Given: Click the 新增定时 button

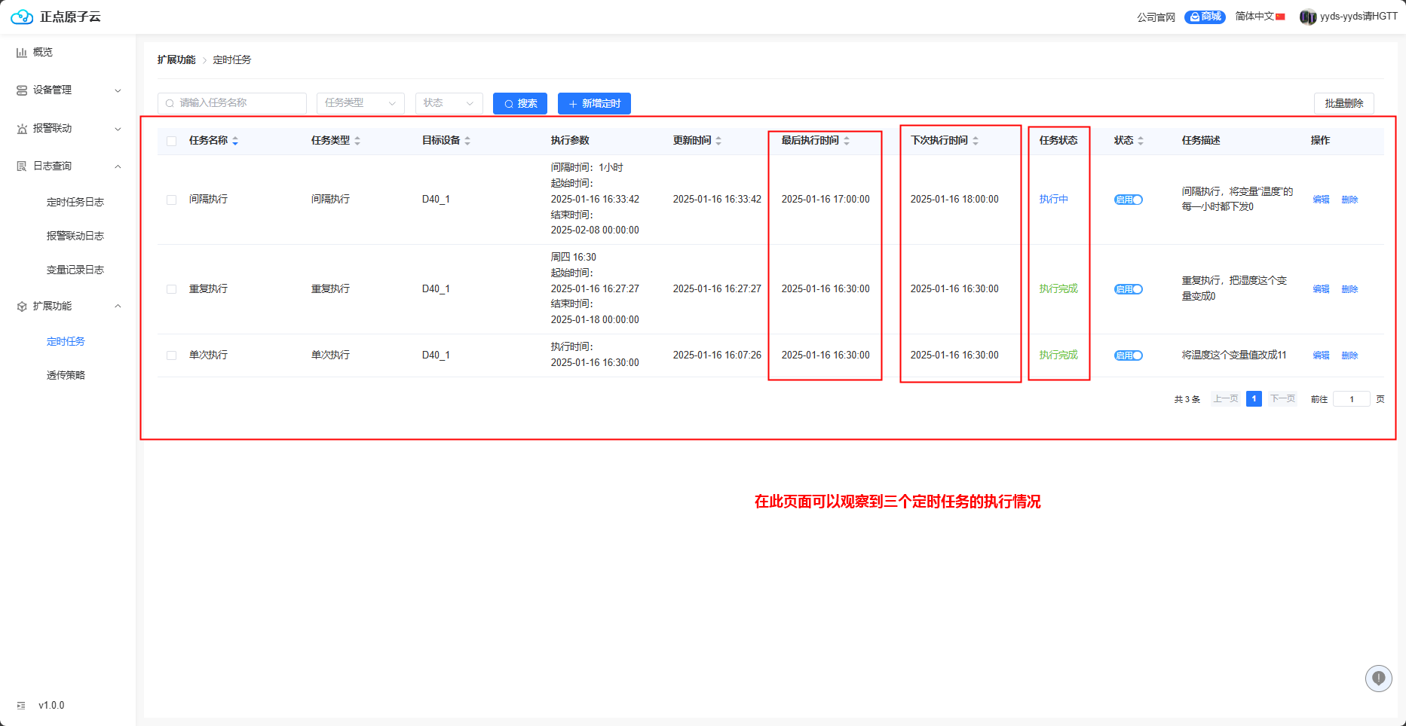Looking at the screenshot, I should 594,103.
